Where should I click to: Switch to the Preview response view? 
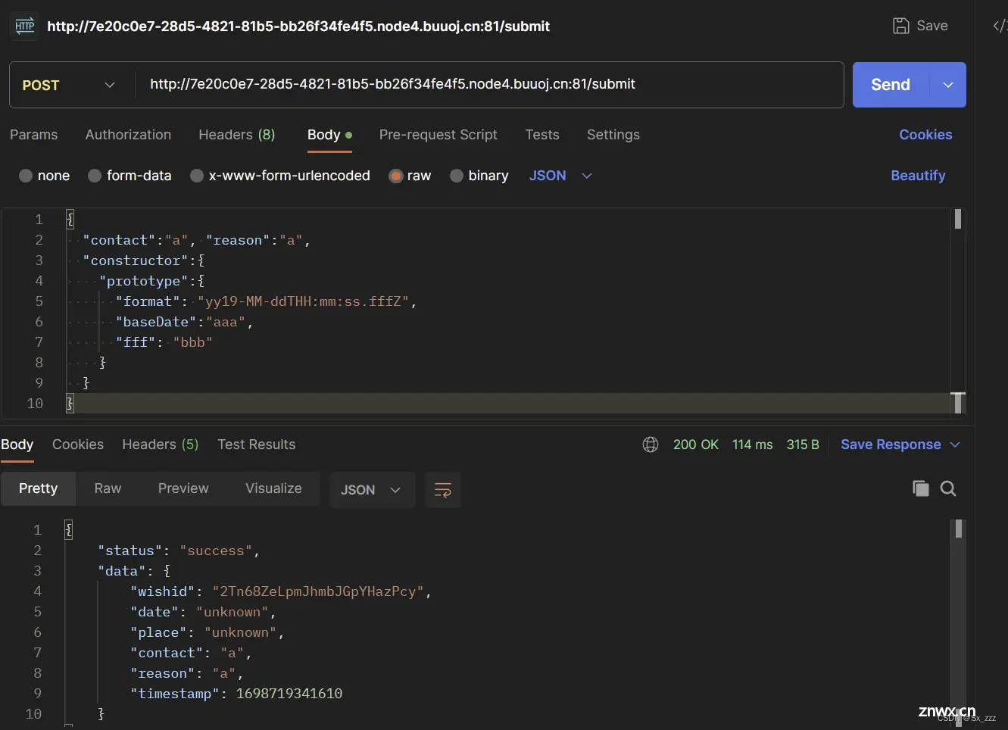pyautogui.click(x=183, y=488)
